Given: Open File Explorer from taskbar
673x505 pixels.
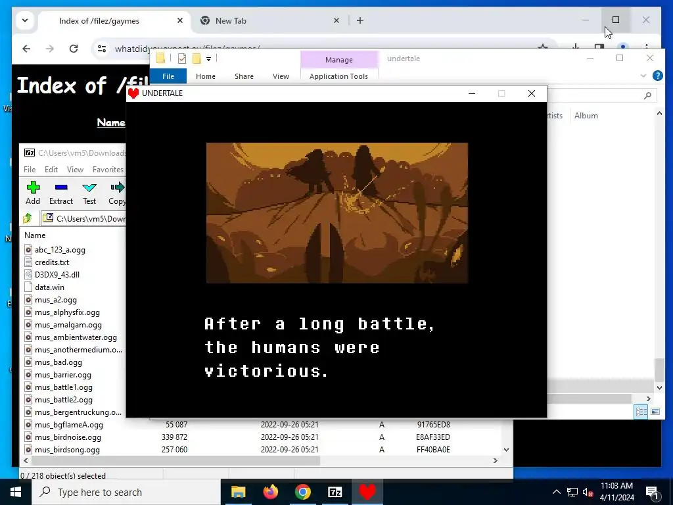Looking at the screenshot, I should click(238, 492).
